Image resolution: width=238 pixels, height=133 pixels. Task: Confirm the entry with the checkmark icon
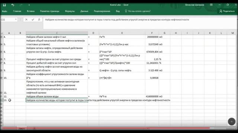point(33,20)
